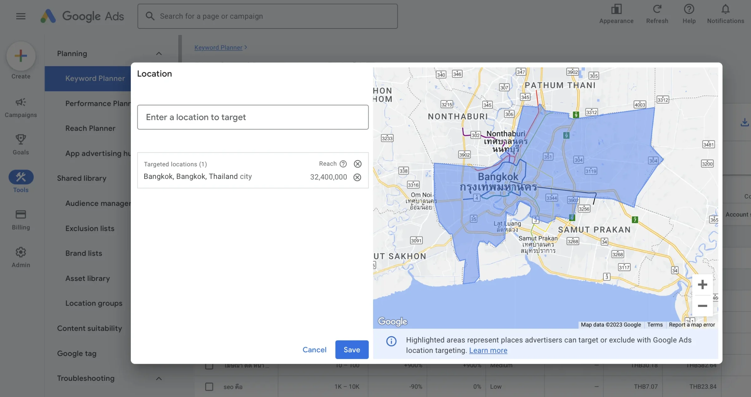This screenshot has width=751, height=397.
Task: Cancel the Location dialog
Action: [x=314, y=350]
